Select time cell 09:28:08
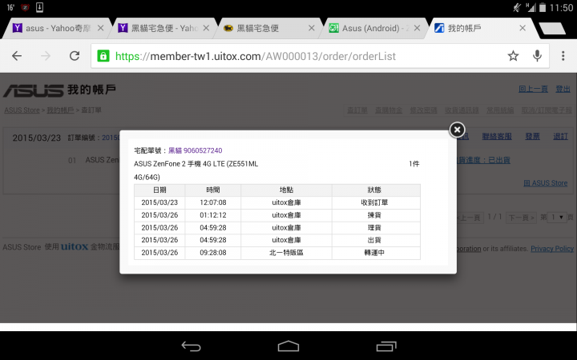 point(213,253)
